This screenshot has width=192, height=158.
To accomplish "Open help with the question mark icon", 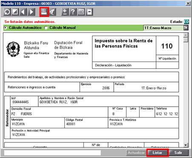I will coord(73,12).
